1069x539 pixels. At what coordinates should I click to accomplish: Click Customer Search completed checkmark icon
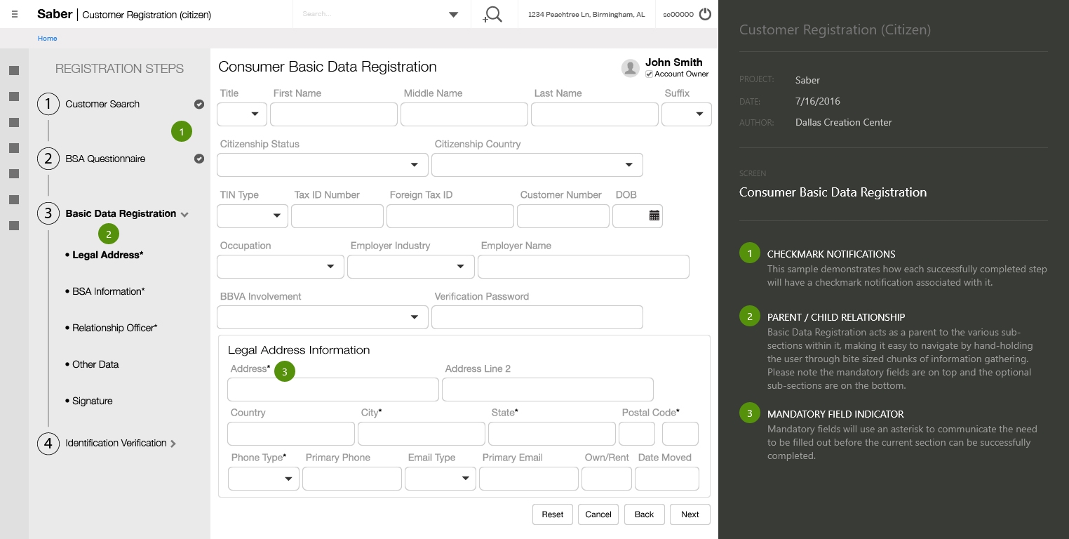point(199,104)
